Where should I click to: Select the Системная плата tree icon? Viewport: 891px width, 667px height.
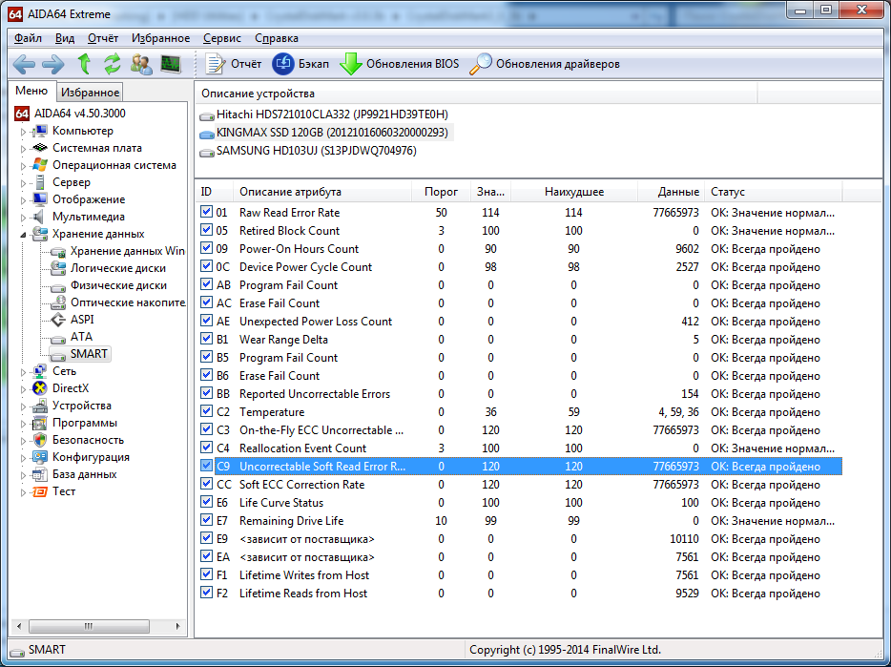pos(40,148)
